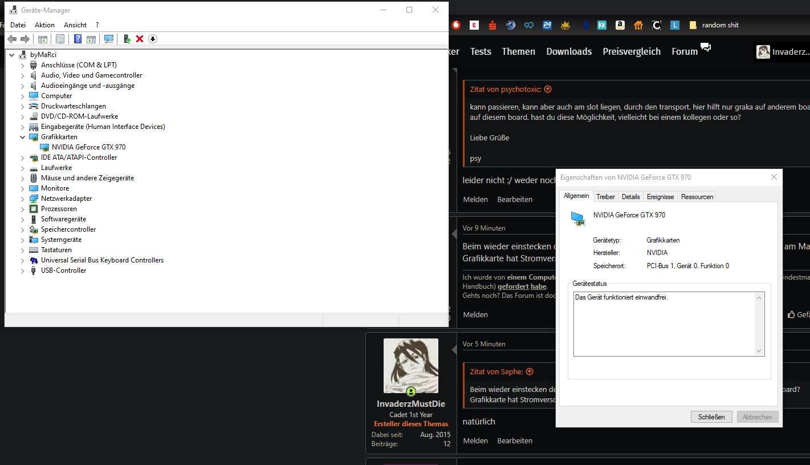Select the Speichercontroller tree item

click(x=68, y=229)
